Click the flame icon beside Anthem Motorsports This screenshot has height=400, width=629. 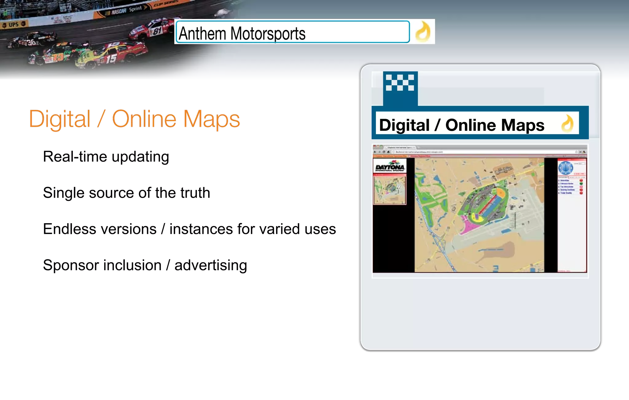pyautogui.click(x=423, y=31)
